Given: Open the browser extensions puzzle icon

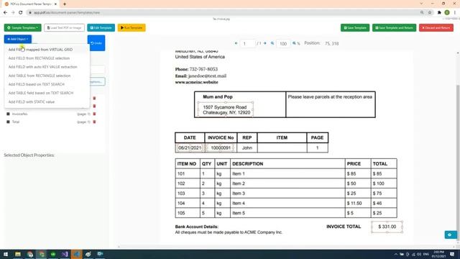Looking at the screenshot, I should pos(439,13).
